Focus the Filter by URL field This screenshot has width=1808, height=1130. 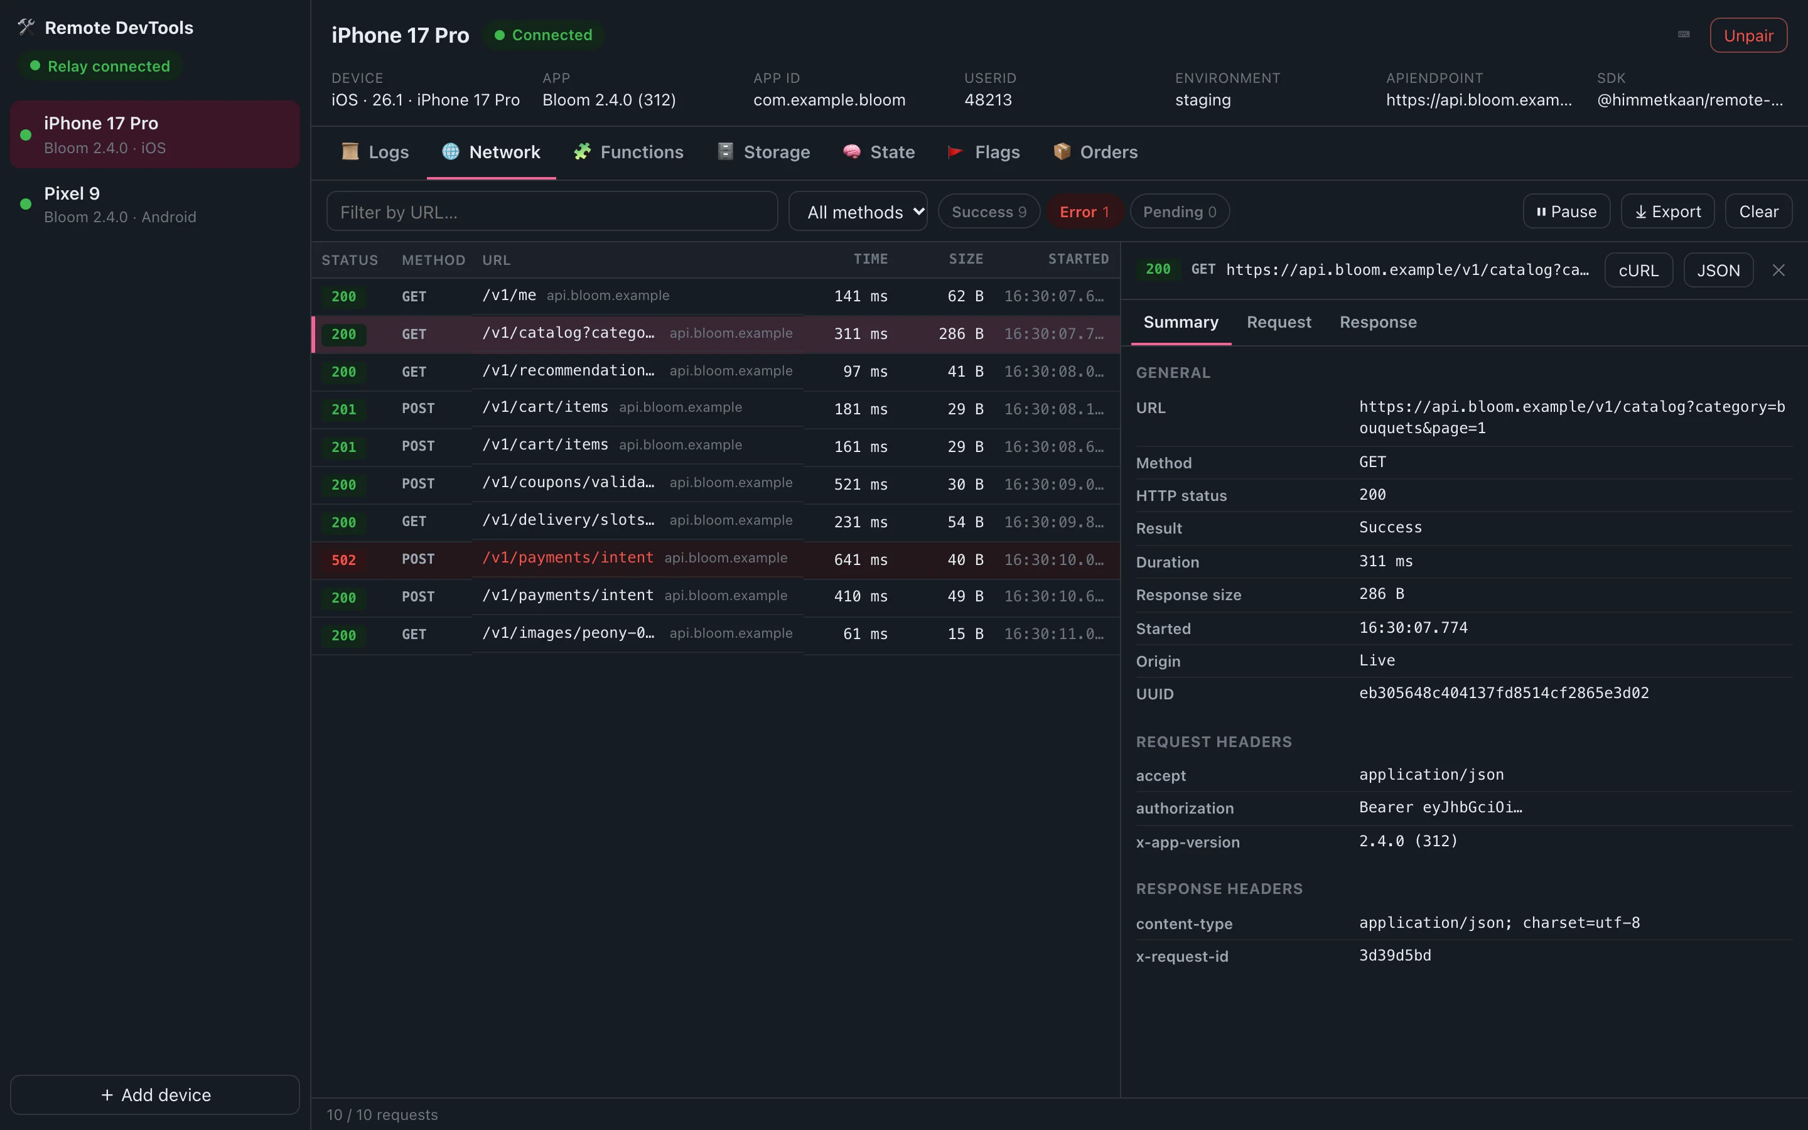(x=552, y=212)
